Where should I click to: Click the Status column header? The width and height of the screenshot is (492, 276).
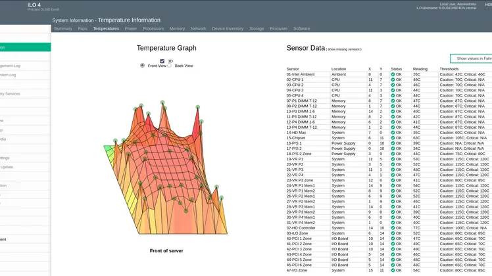point(397,69)
